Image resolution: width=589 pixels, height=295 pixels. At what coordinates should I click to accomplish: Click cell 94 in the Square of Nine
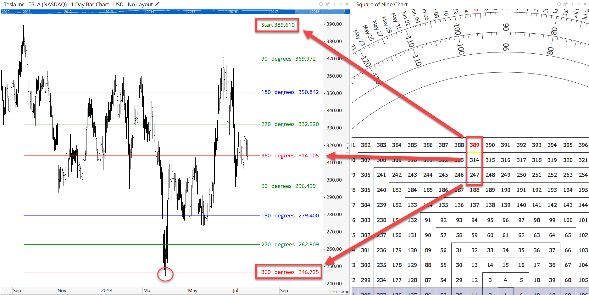pyautogui.click(x=474, y=220)
